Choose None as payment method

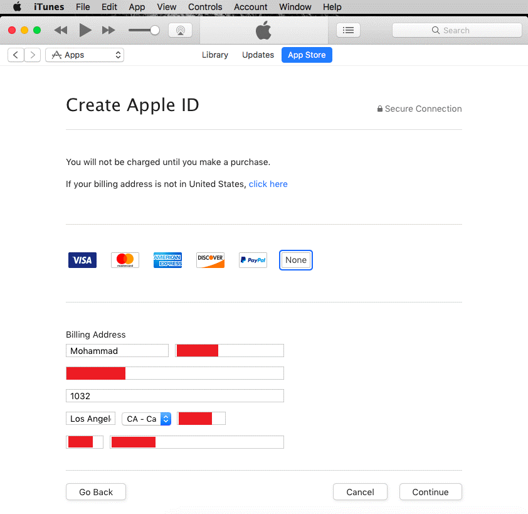click(296, 260)
